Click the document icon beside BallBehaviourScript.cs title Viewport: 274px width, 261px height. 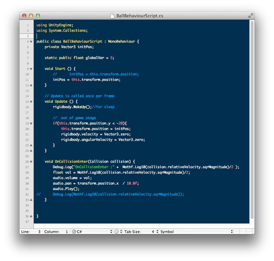(113, 16)
